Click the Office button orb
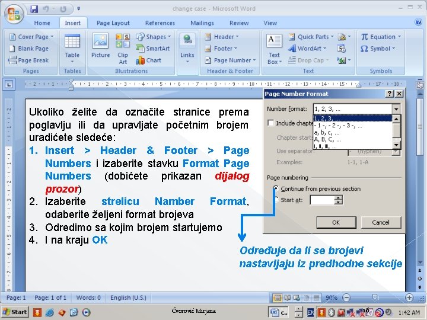 point(14,14)
